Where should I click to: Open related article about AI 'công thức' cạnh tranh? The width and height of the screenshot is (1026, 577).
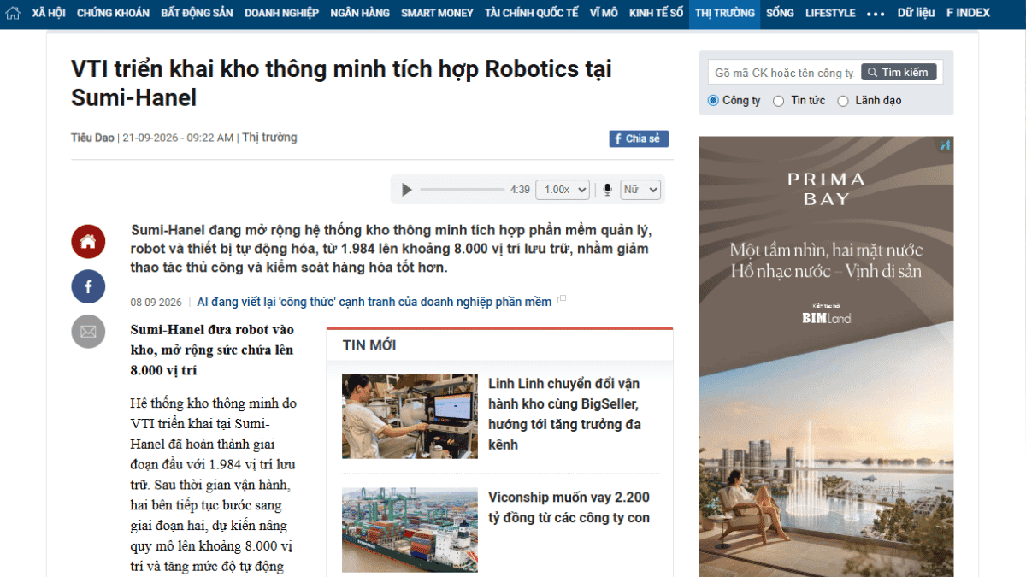coord(374,302)
